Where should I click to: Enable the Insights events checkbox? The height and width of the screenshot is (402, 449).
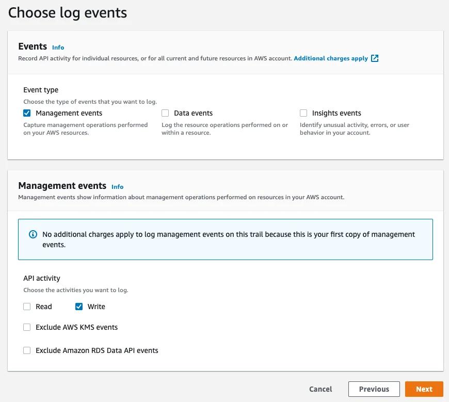303,113
